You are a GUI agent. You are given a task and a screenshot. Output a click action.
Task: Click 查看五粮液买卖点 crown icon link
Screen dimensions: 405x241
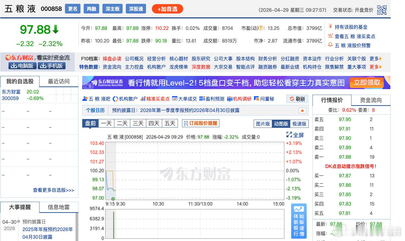click(x=330, y=36)
